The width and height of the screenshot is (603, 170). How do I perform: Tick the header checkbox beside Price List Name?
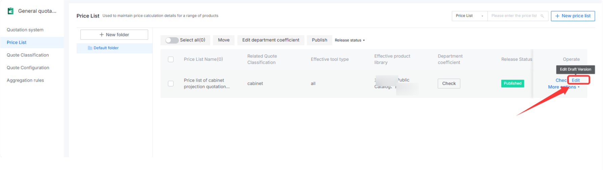pos(171,59)
